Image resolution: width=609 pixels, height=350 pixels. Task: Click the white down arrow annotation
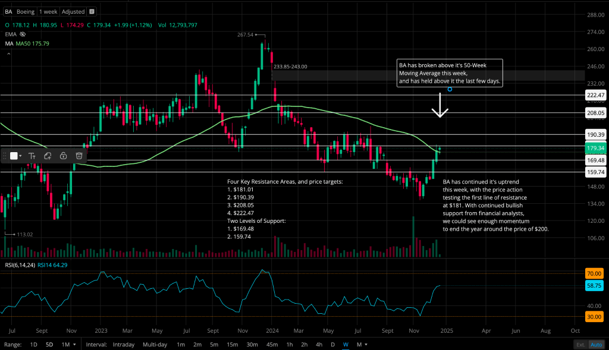coord(440,105)
